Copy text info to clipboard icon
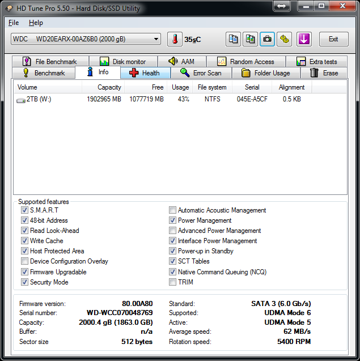 (x=233, y=39)
